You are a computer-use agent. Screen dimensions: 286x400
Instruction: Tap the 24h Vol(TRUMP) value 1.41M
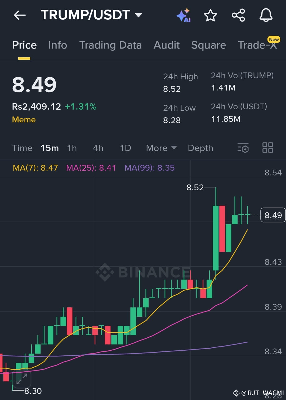223,88
